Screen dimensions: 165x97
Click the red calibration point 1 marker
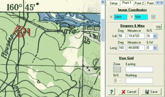[x=20, y=32]
